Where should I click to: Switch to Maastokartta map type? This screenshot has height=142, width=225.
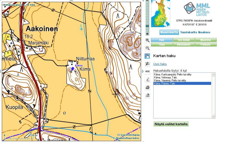coord(169,32)
